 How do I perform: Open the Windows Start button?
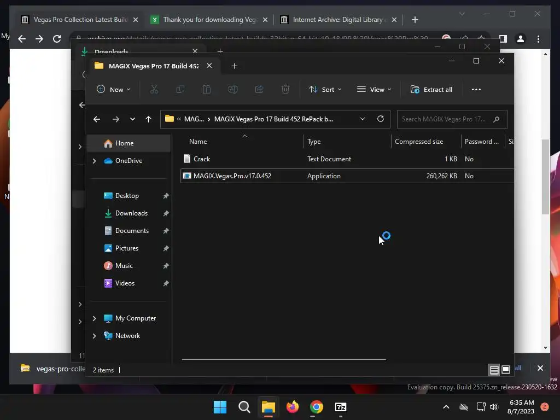tap(220, 407)
